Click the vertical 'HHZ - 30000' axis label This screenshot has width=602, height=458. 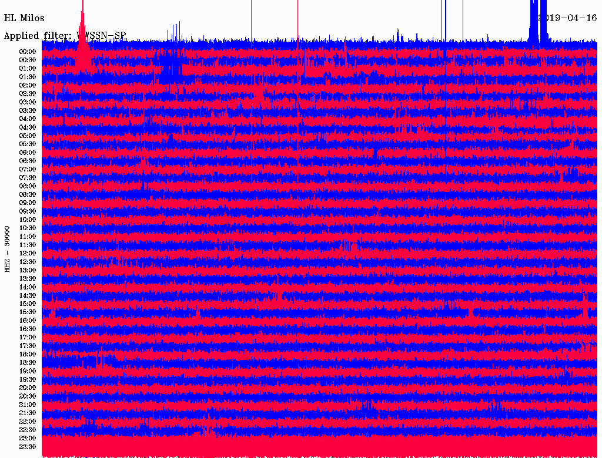(x=7, y=250)
